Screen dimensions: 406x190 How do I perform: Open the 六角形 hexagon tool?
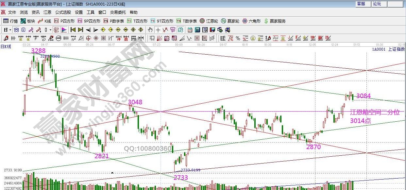pyautogui.click(x=252, y=21)
